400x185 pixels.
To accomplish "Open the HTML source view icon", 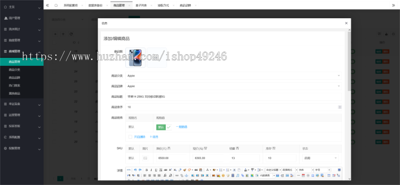I will (x=129, y=170).
